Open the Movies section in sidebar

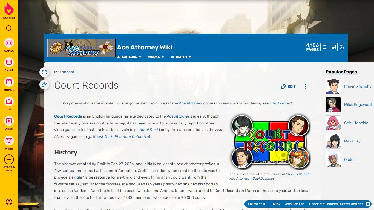tap(9, 84)
